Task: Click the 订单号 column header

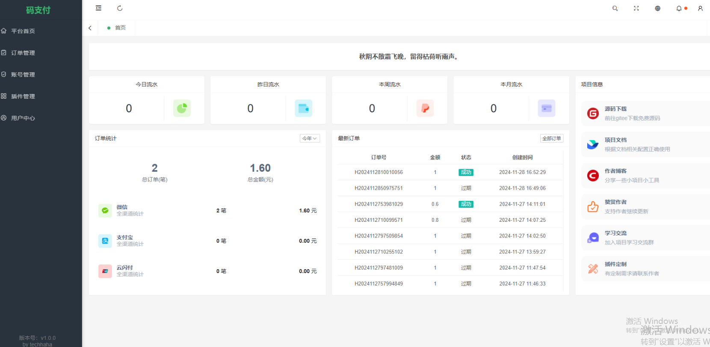Action: tap(379, 158)
